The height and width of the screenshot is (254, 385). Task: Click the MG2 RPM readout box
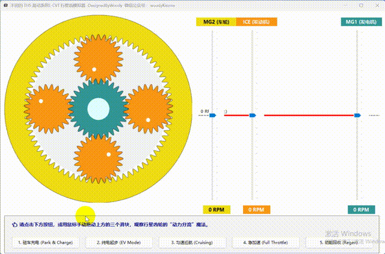click(x=216, y=210)
